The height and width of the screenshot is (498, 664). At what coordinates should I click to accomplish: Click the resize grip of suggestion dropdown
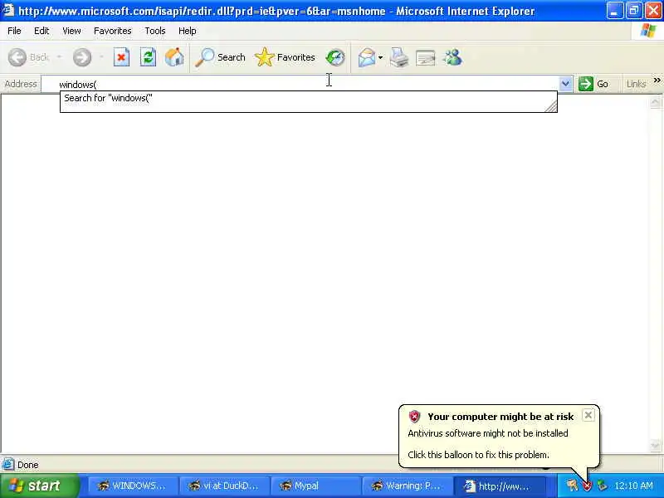point(550,107)
